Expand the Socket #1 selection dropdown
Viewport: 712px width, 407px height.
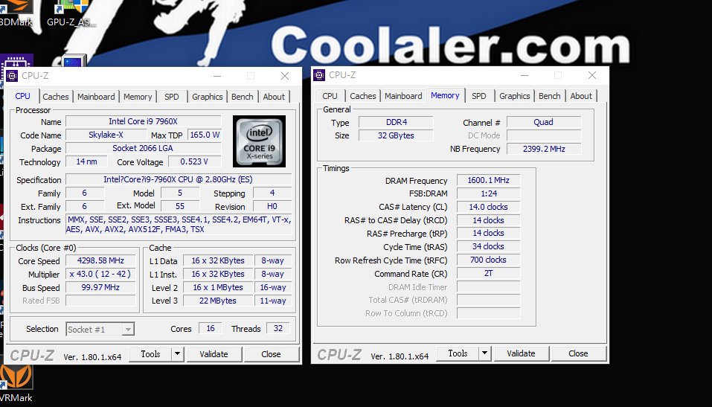click(128, 329)
